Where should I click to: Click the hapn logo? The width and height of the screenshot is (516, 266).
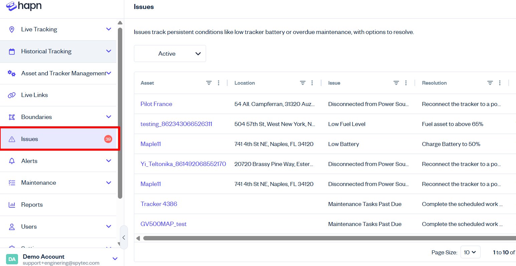[x=24, y=6]
